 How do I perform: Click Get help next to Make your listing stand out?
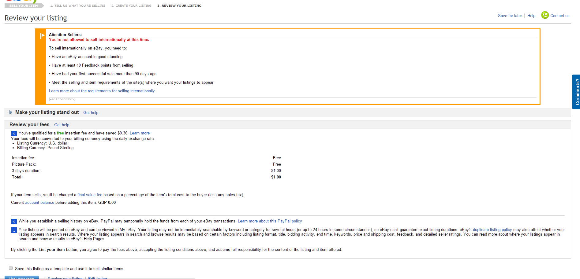pyautogui.click(x=91, y=113)
